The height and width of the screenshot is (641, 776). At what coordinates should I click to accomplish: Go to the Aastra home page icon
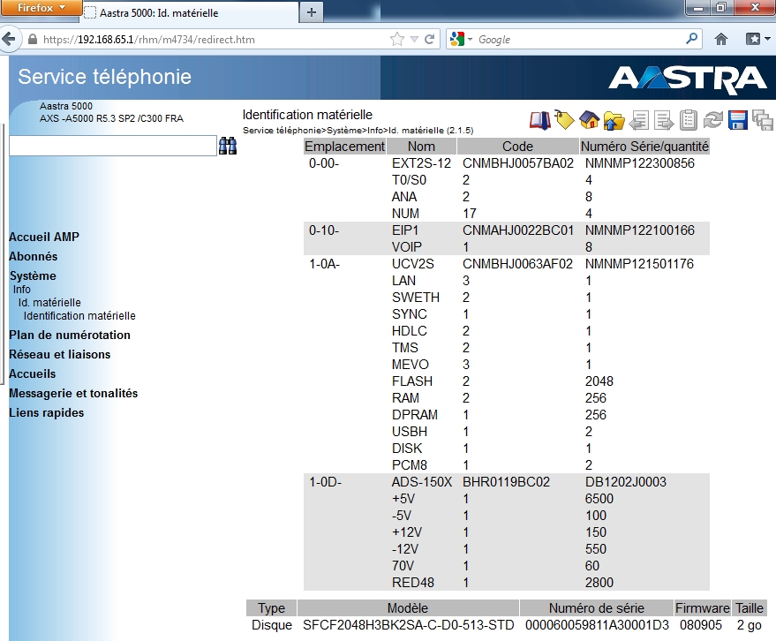click(x=589, y=120)
